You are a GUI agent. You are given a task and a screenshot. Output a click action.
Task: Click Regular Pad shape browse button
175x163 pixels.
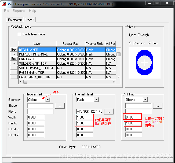click(x=60, y=106)
